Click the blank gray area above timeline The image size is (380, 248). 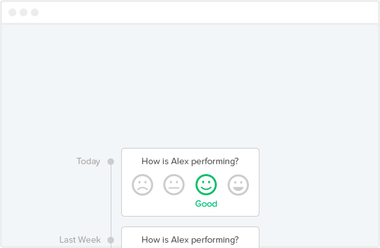pos(190,84)
